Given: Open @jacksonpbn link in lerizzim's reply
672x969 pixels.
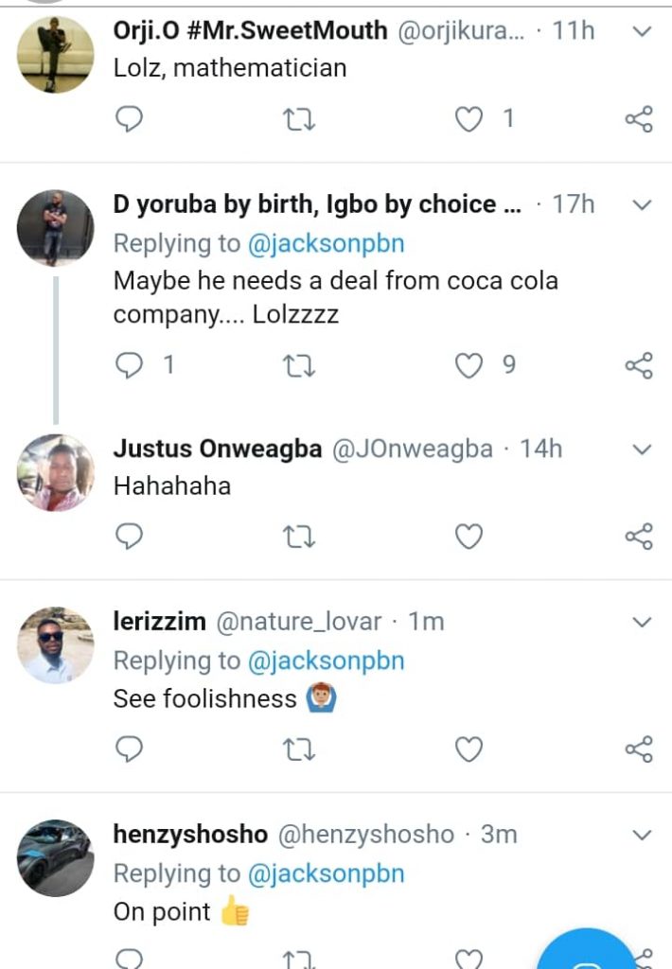Looking at the screenshot, I should [326, 661].
